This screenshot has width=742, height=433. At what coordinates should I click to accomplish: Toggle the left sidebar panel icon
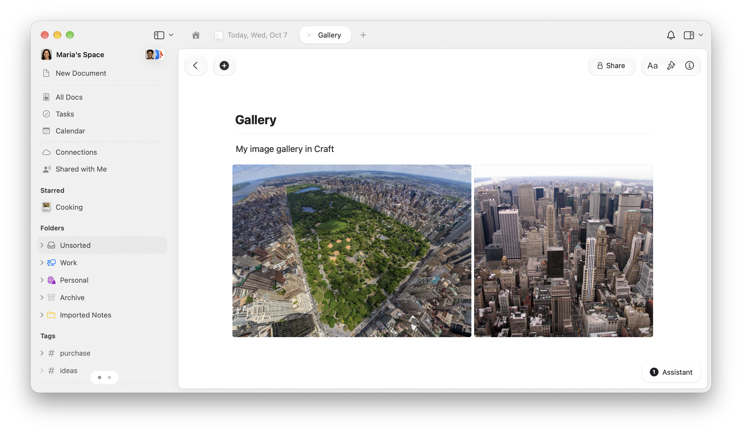[x=159, y=35]
